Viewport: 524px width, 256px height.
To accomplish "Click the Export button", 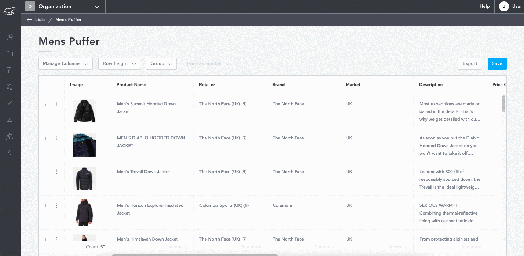I will (470, 63).
